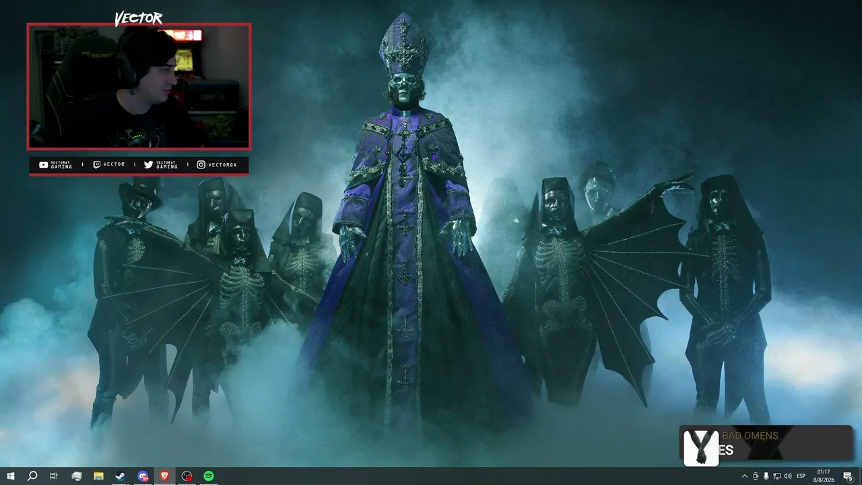Open the purple app with 9+ badge
Viewport: 862px width, 485px height.
143,476
